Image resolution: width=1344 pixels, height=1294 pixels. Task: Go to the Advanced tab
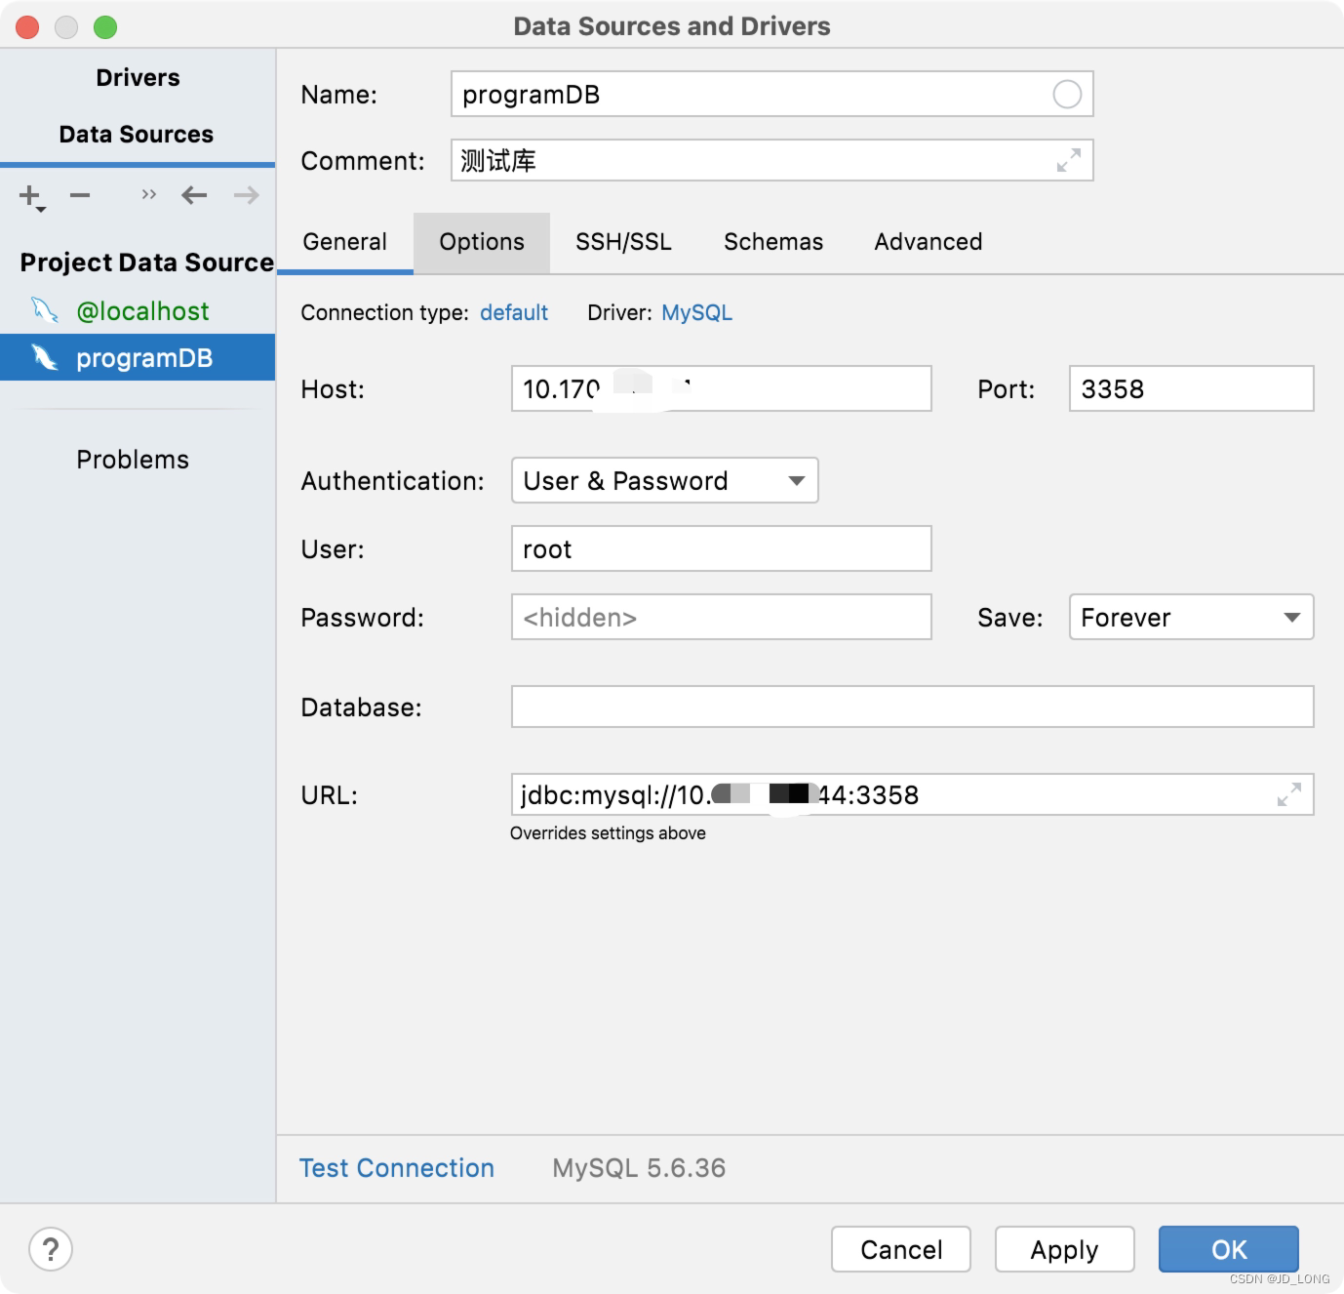(x=929, y=242)
